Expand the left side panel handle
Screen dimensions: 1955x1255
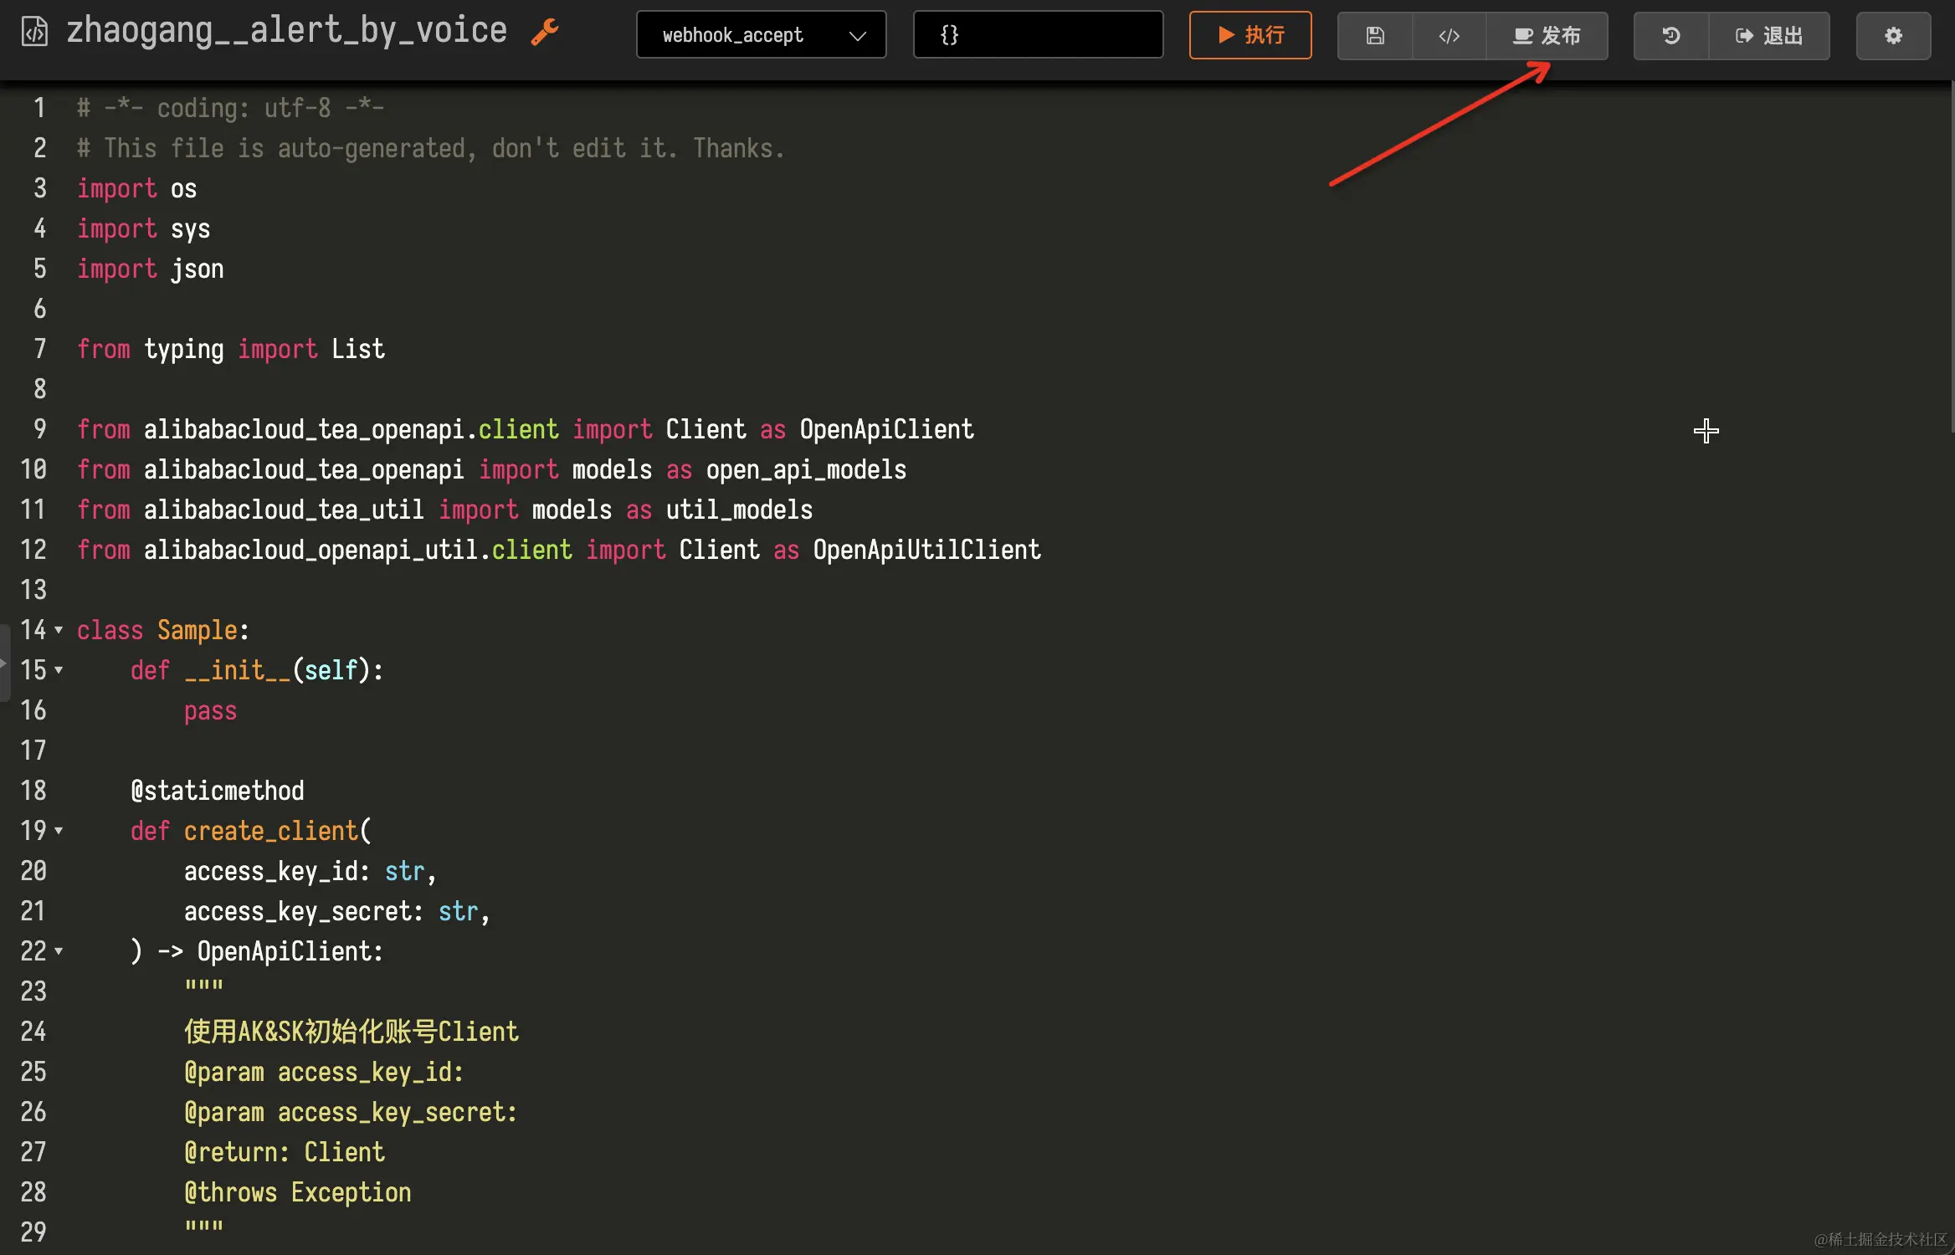4,663
